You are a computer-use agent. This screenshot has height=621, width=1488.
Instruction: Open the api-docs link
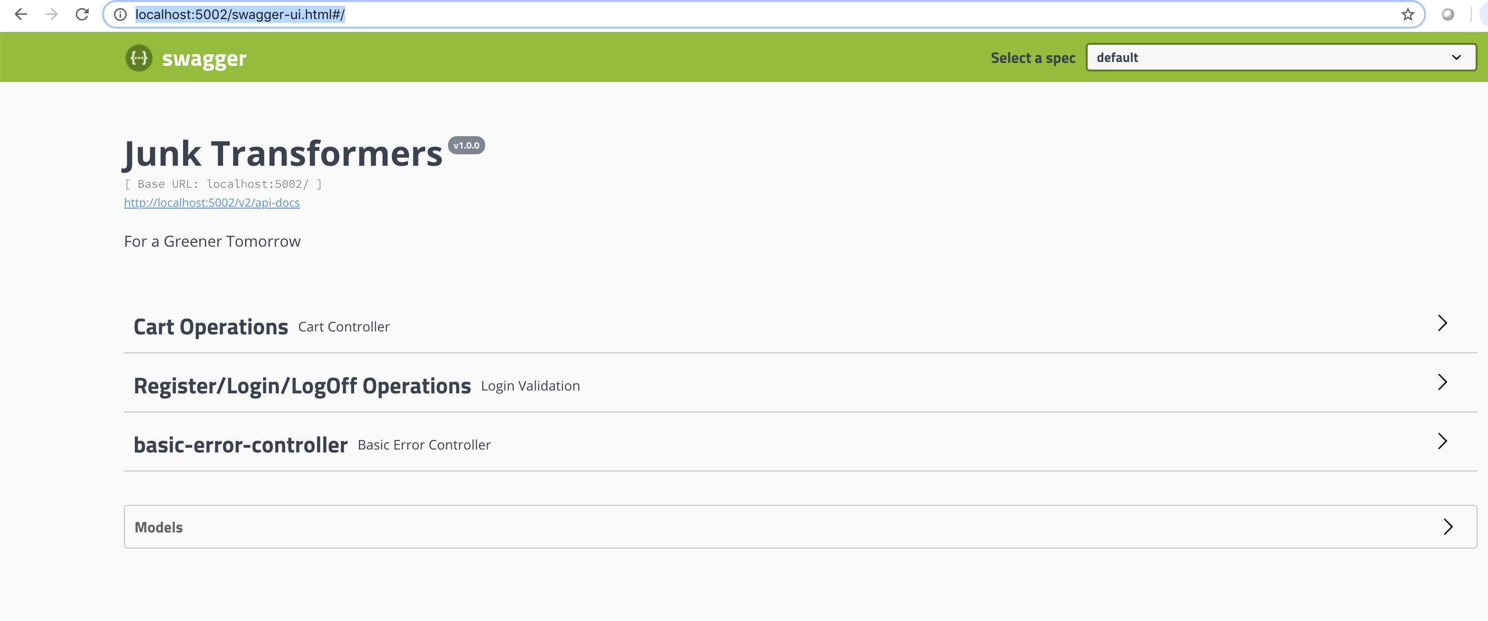point(212,202)
